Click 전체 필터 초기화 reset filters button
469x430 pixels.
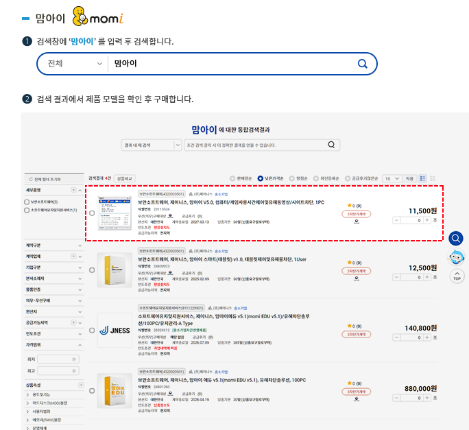(54, 179)
